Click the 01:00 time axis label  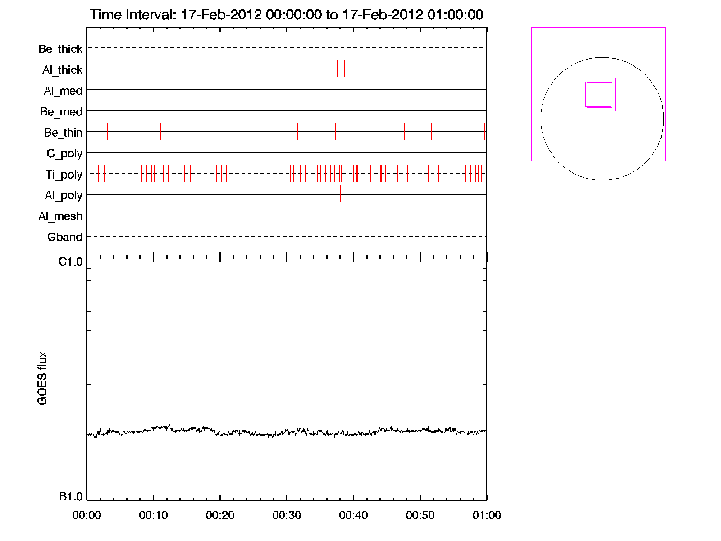pyautogui.click(x=487, y=515)
